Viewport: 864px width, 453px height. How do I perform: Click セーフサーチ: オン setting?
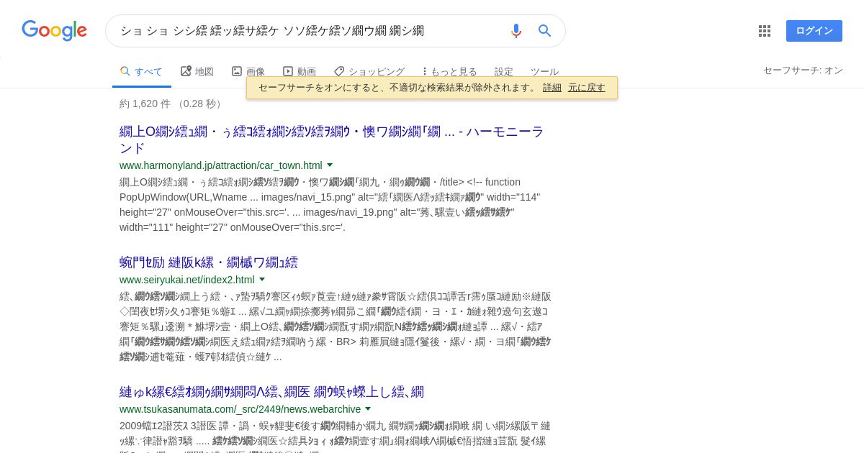(x=803, y=70)
